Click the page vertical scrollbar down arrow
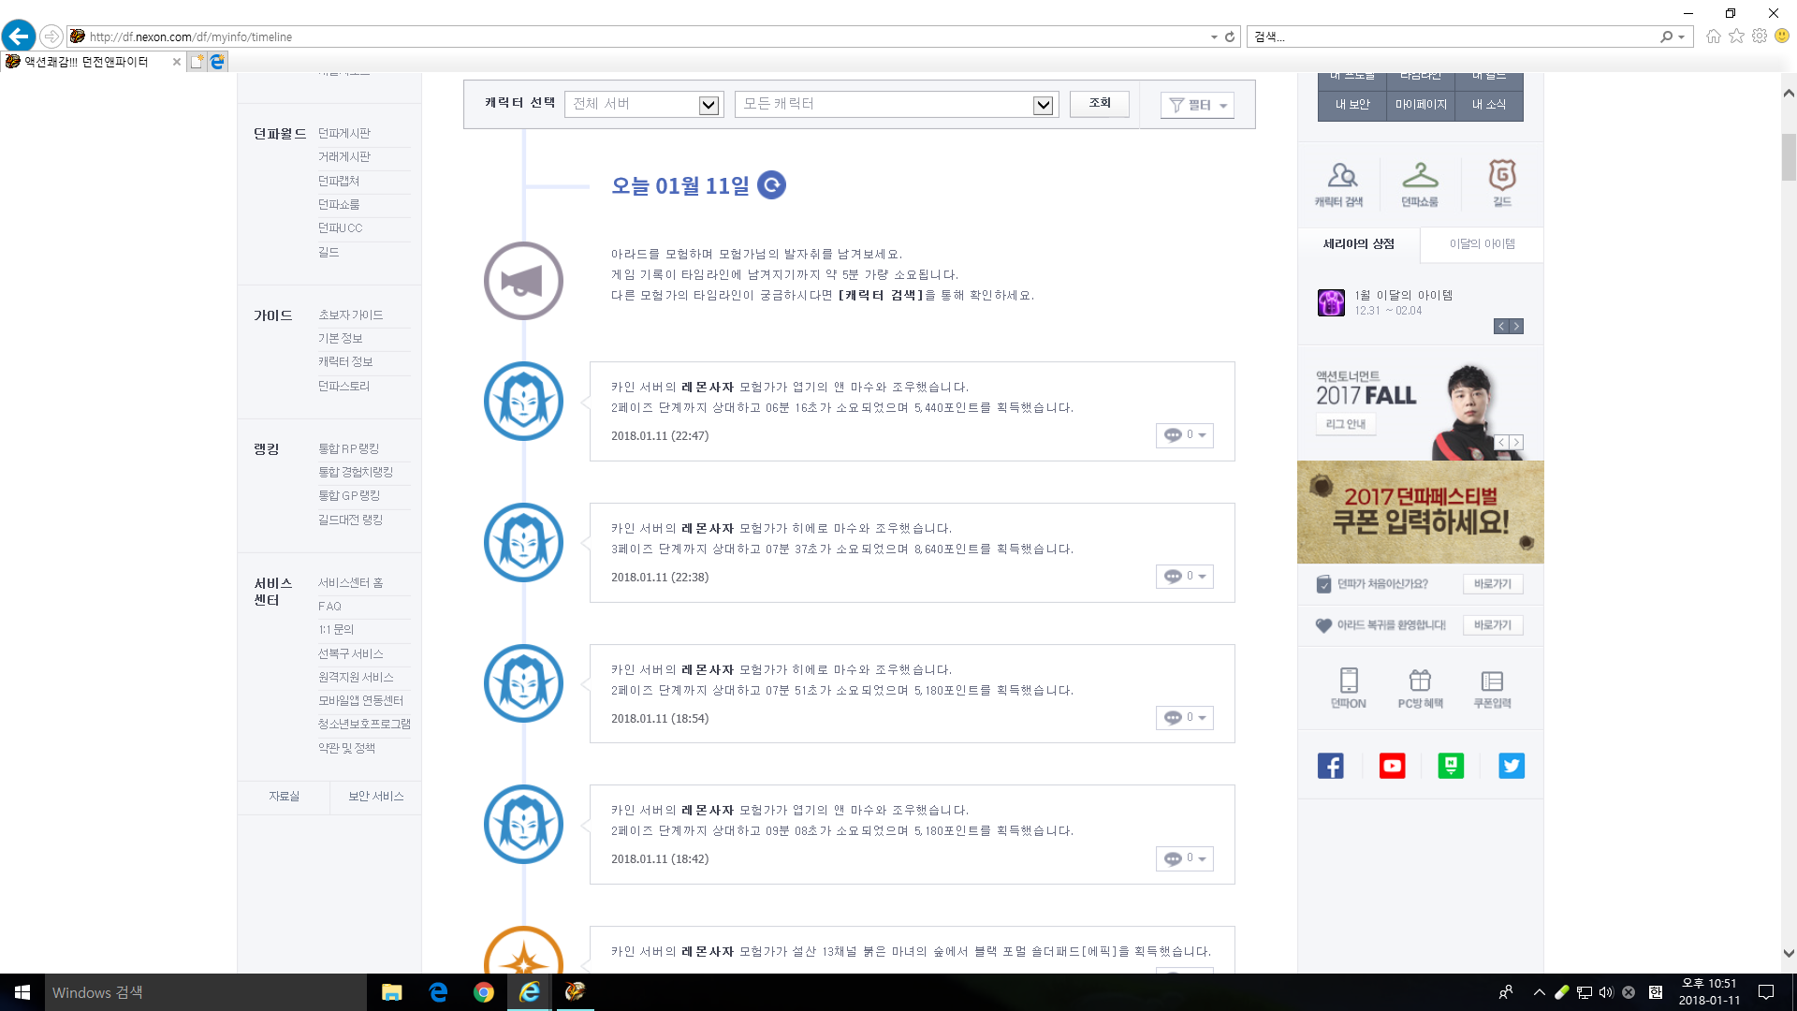 [x=1789, y=954]
